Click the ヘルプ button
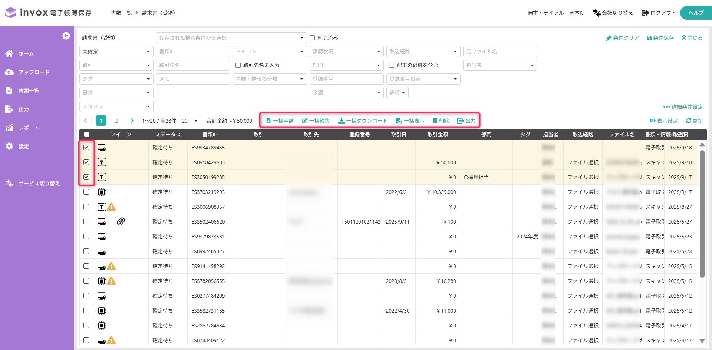 coord(695,13)
